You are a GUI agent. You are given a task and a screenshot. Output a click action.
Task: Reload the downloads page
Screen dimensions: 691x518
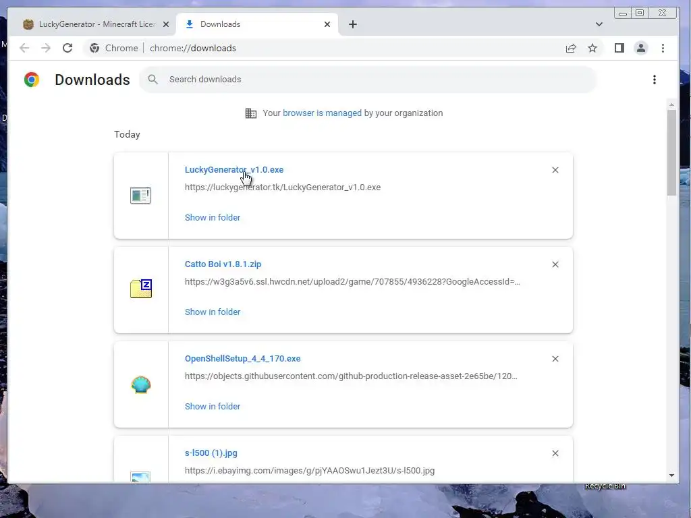[67, 48]
